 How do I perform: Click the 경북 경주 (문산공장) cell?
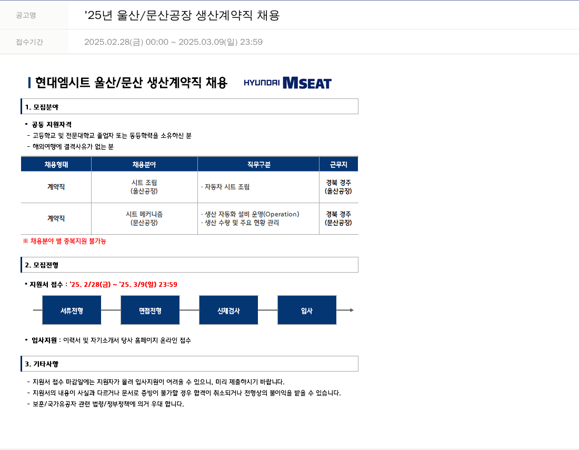click(x=338, y=218)
